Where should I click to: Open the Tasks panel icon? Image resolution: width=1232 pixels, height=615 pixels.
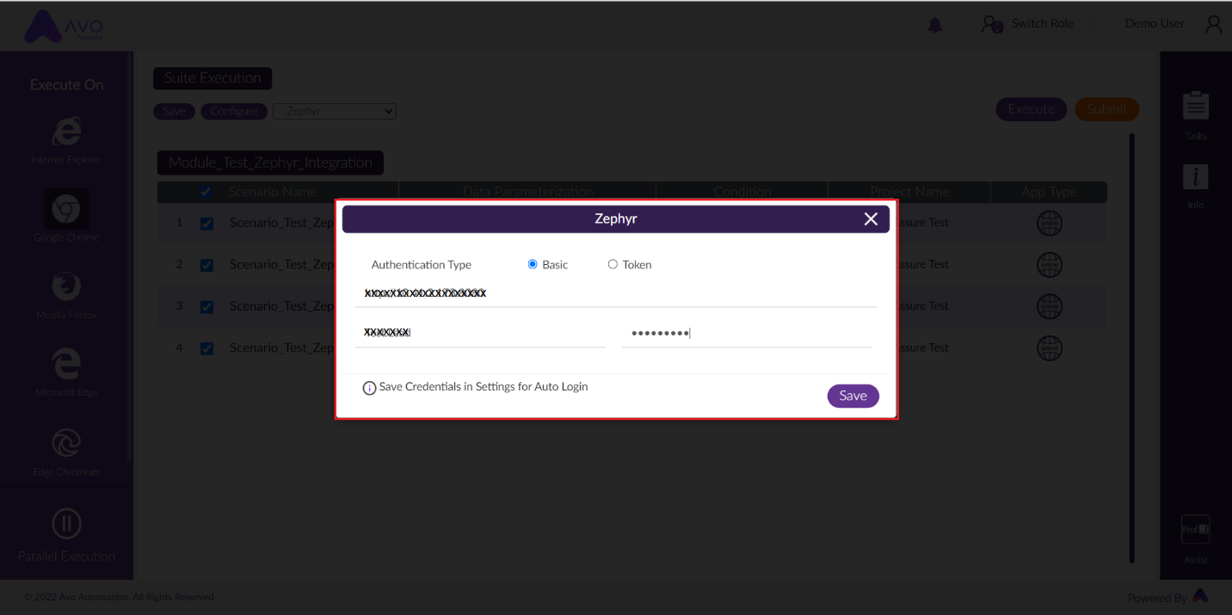1196,106
